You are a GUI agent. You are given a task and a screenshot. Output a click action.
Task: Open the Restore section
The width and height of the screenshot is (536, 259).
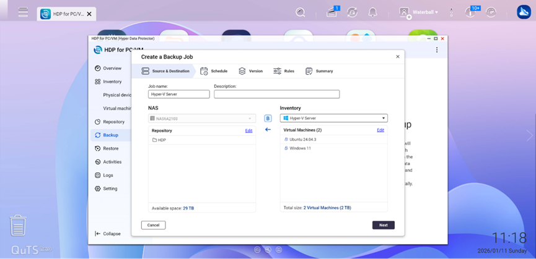coord(110,148)
